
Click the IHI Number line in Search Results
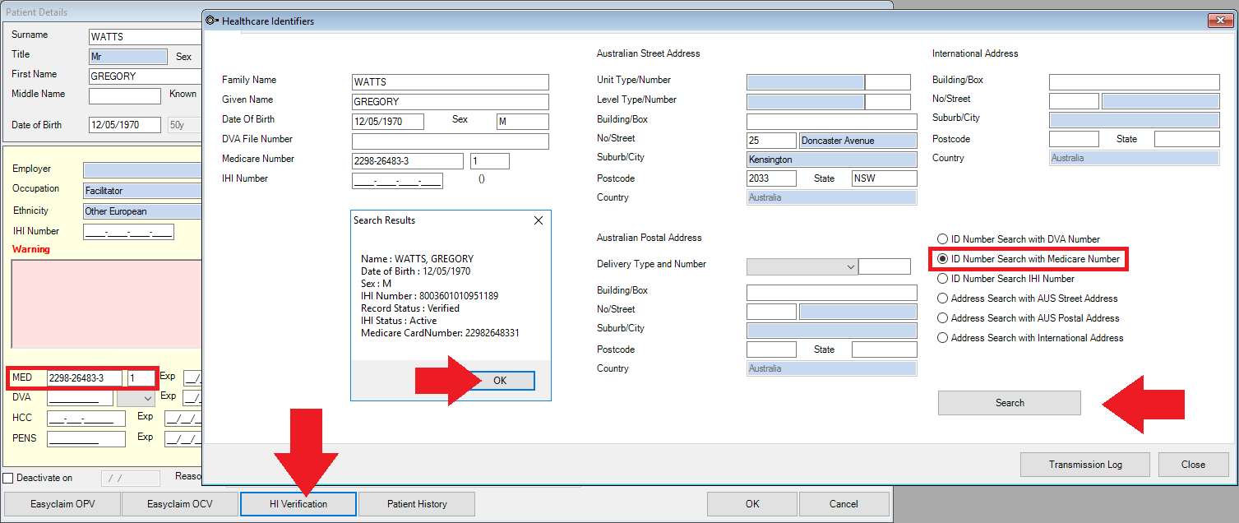(429, 296)
